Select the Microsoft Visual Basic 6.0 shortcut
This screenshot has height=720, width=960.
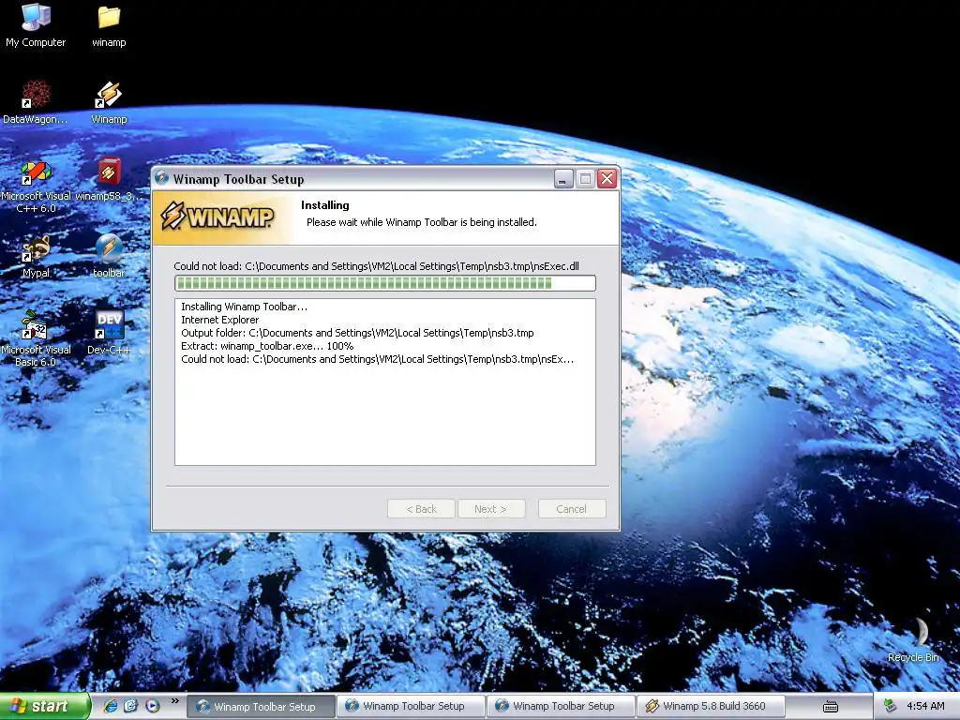click(36, 338)
